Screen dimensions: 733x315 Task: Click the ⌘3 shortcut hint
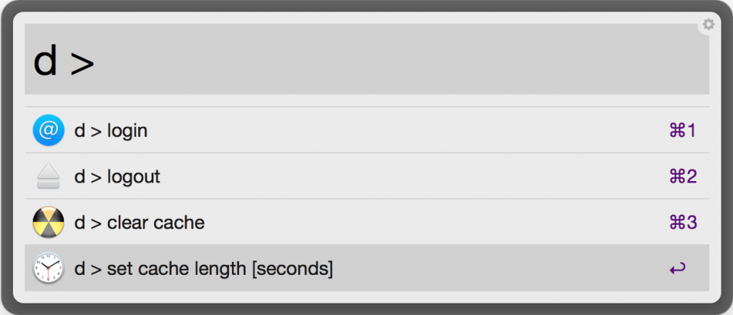click(x=682, y=223)
